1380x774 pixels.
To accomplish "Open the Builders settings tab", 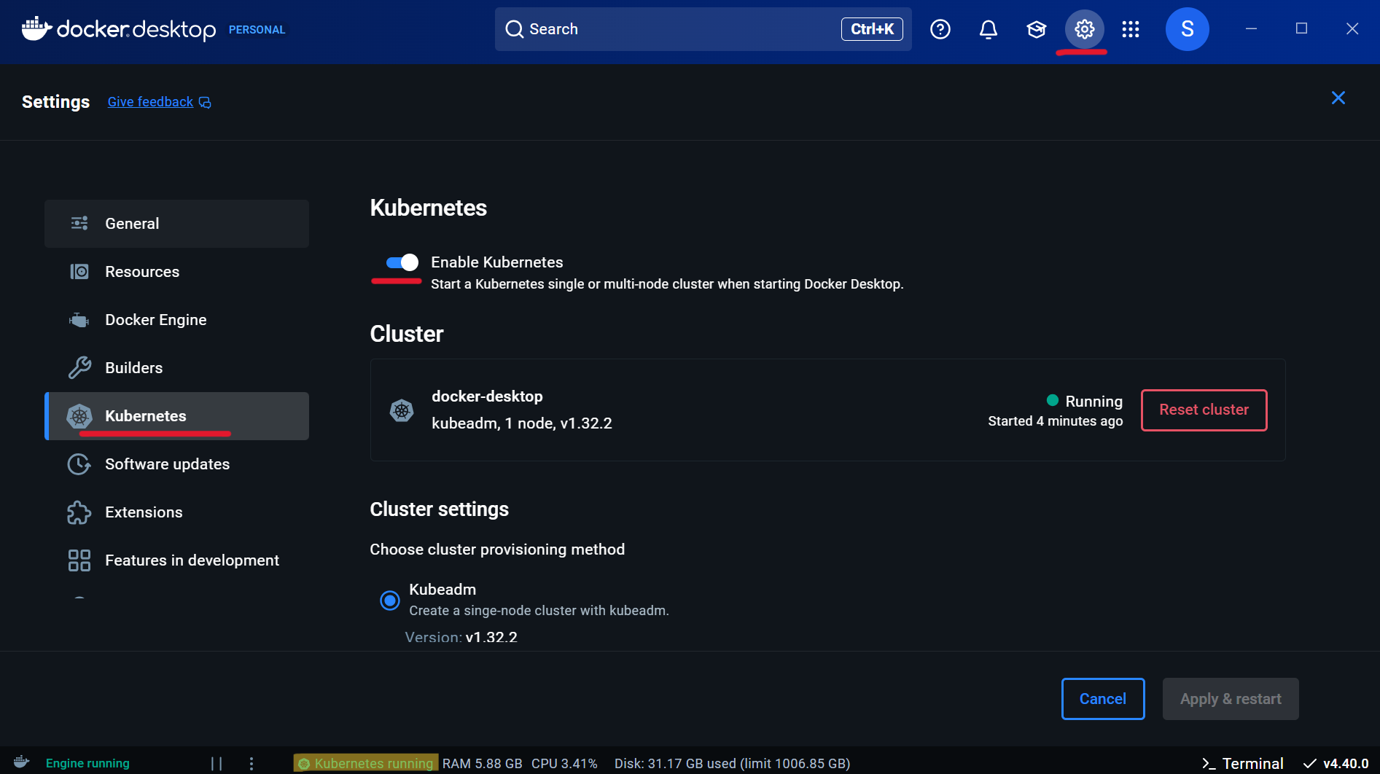I will 176,368.
